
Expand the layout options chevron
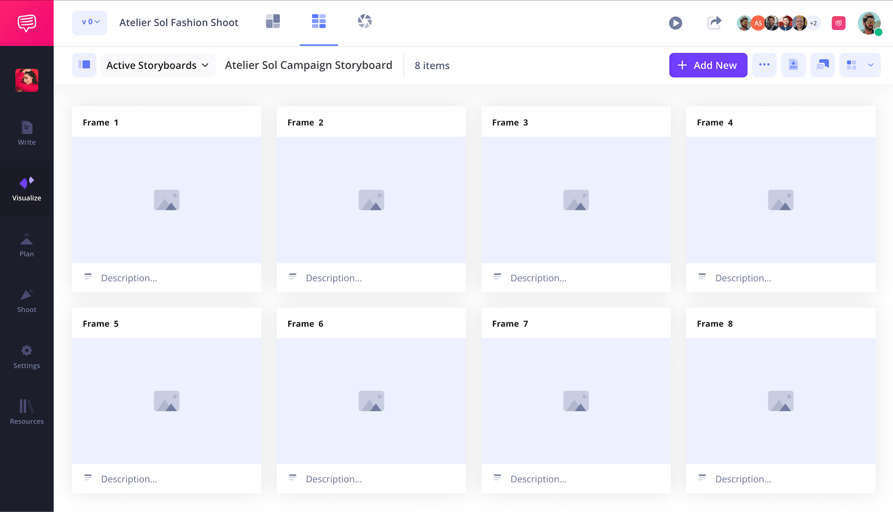(870, 65)
